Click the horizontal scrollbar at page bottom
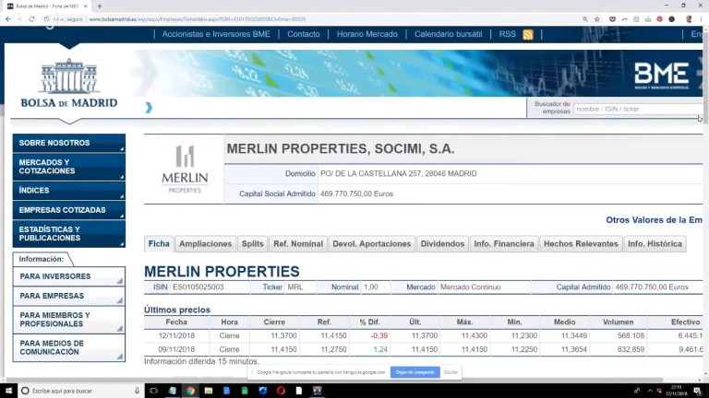 pos(334,380)
